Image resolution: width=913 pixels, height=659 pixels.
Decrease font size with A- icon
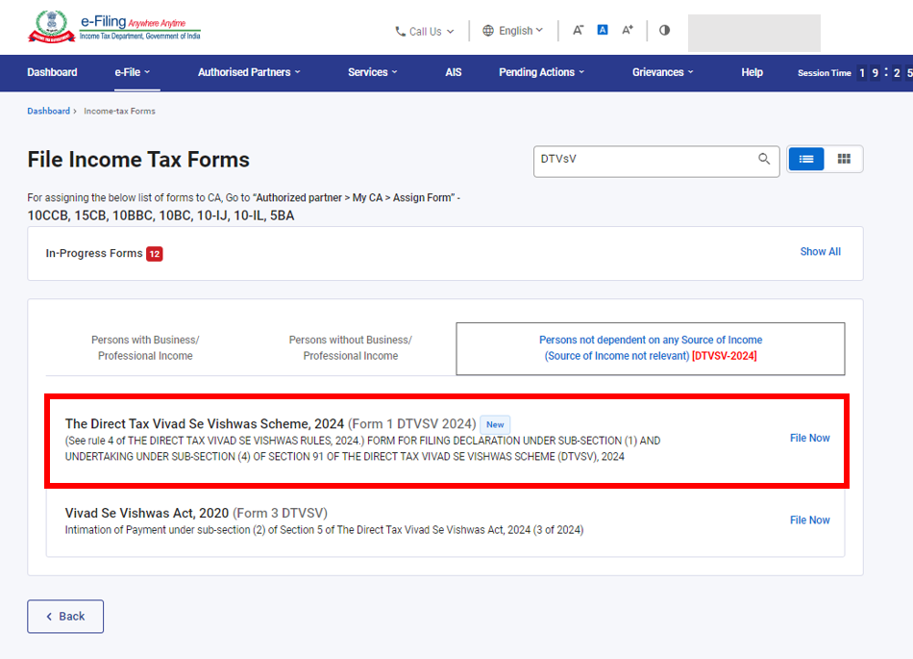tap(578, 30)
